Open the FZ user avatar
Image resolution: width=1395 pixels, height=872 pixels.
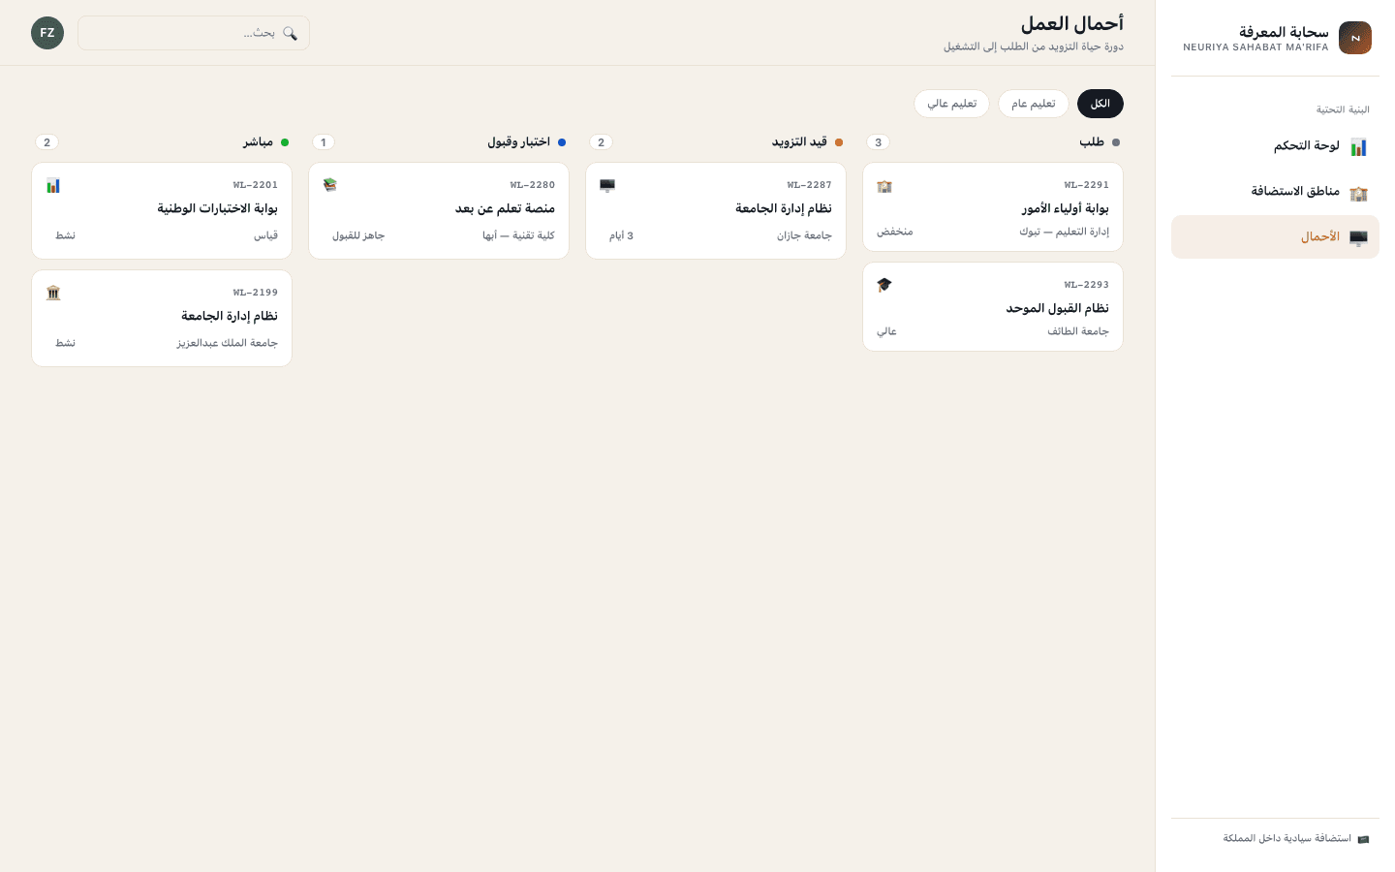tap(47, 33)
